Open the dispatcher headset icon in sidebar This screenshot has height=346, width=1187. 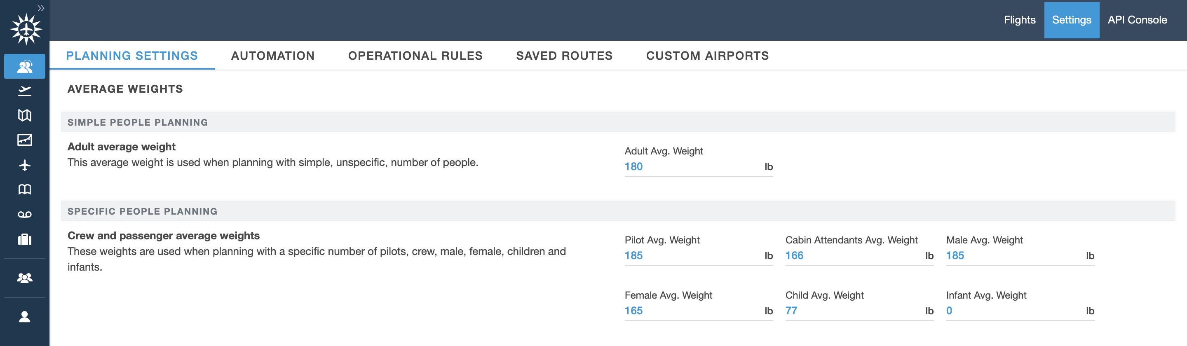(25, 66)
